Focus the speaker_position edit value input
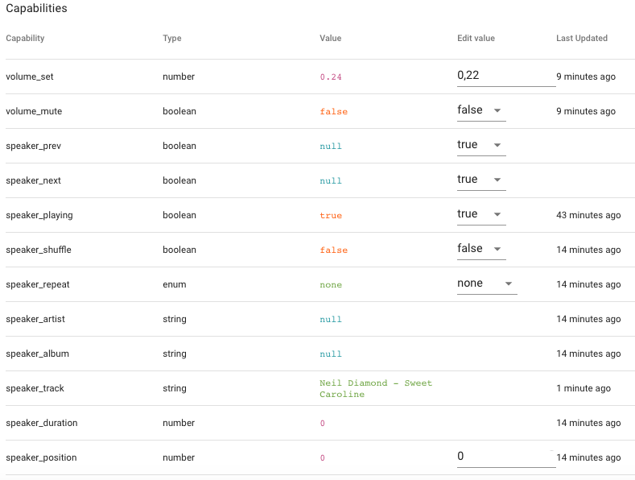Image resolution: width=635 pixels, height=480 pixels. coord(505,457)
